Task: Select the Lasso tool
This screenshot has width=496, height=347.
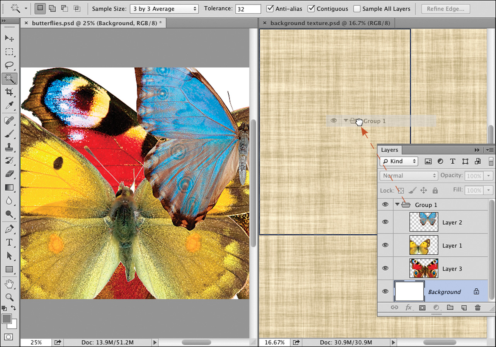Action: click(x=9, y=65)
